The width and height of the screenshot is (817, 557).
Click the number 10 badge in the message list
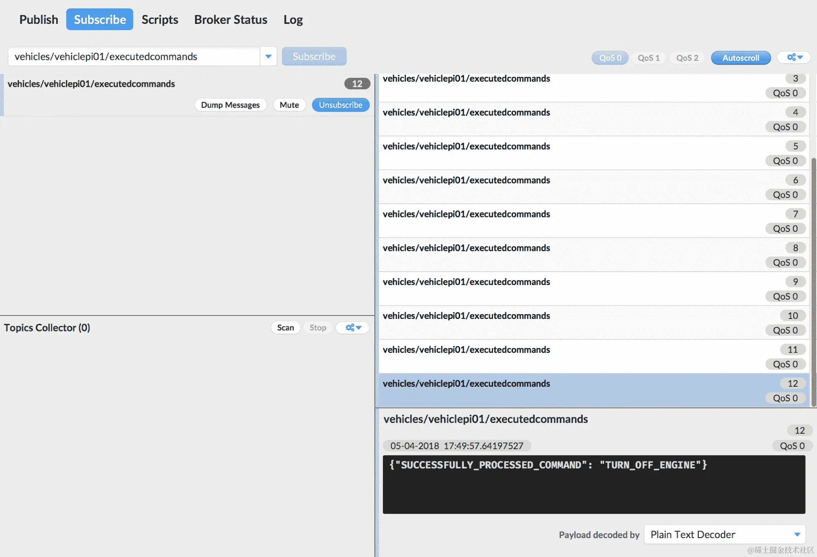[x=792, y=316]
